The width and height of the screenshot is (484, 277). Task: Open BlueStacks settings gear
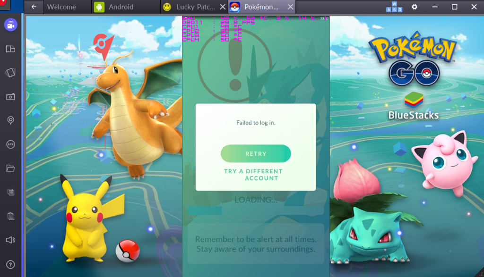click(x=415, y=7)
